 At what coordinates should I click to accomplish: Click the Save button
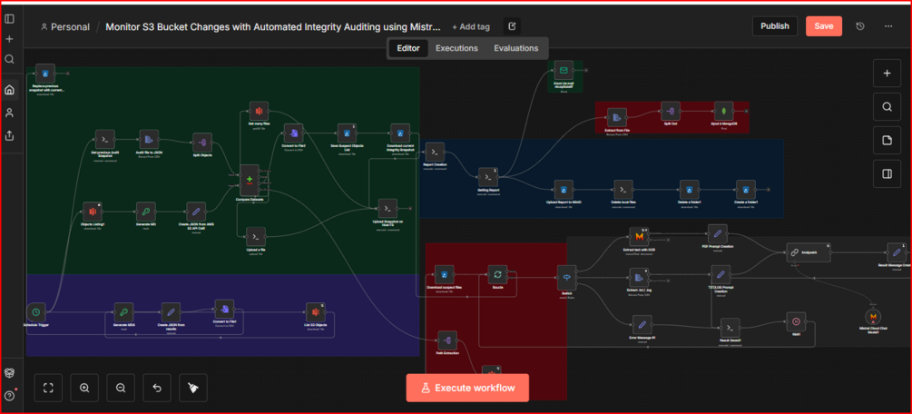(824, 26)
